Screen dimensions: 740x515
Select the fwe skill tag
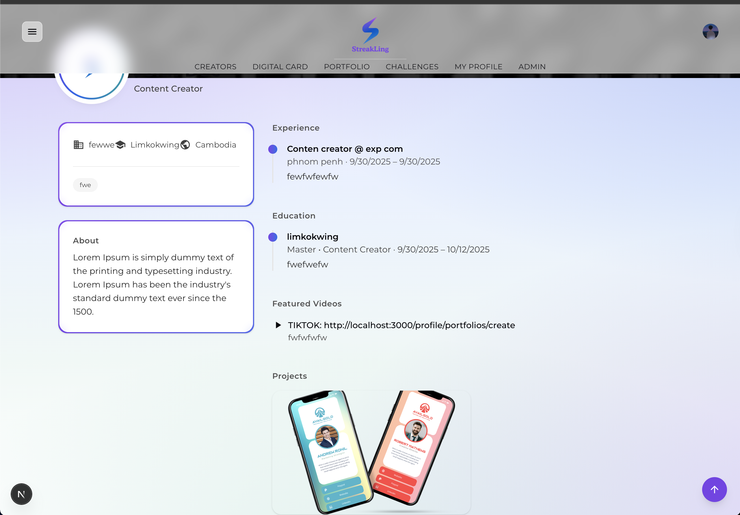click(85, 185)
